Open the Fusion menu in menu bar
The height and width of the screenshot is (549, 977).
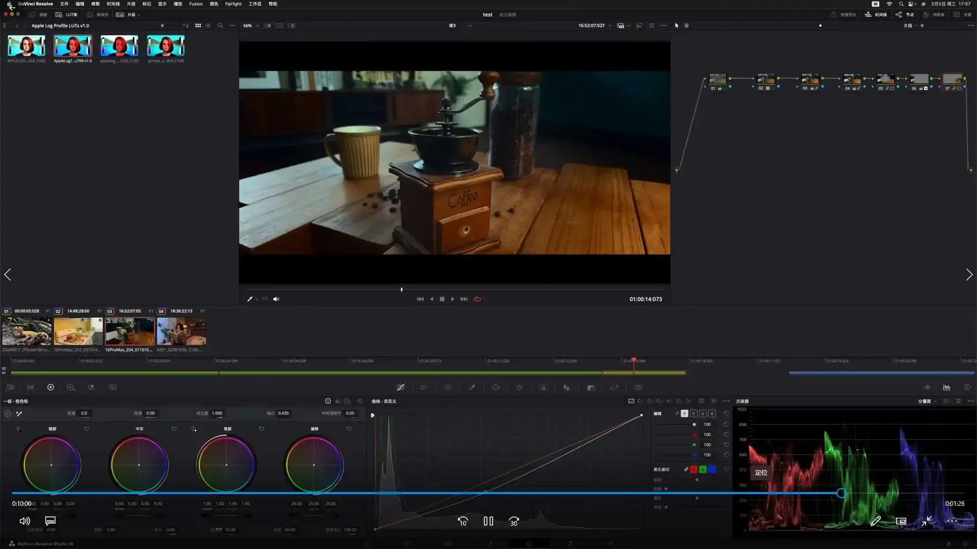(195, 4)
